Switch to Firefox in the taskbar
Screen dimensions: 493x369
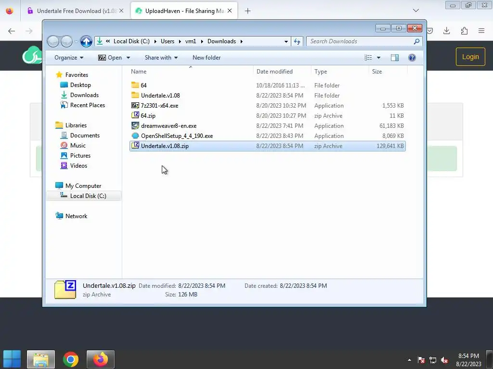click(101, 359)
